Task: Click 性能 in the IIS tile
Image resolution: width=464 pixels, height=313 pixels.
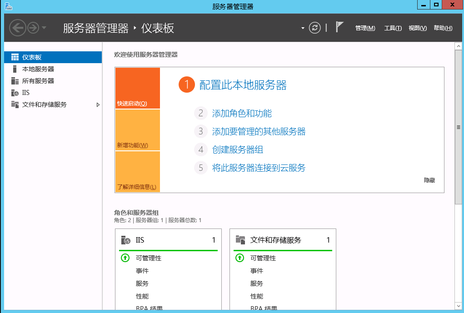Action: 142,296
